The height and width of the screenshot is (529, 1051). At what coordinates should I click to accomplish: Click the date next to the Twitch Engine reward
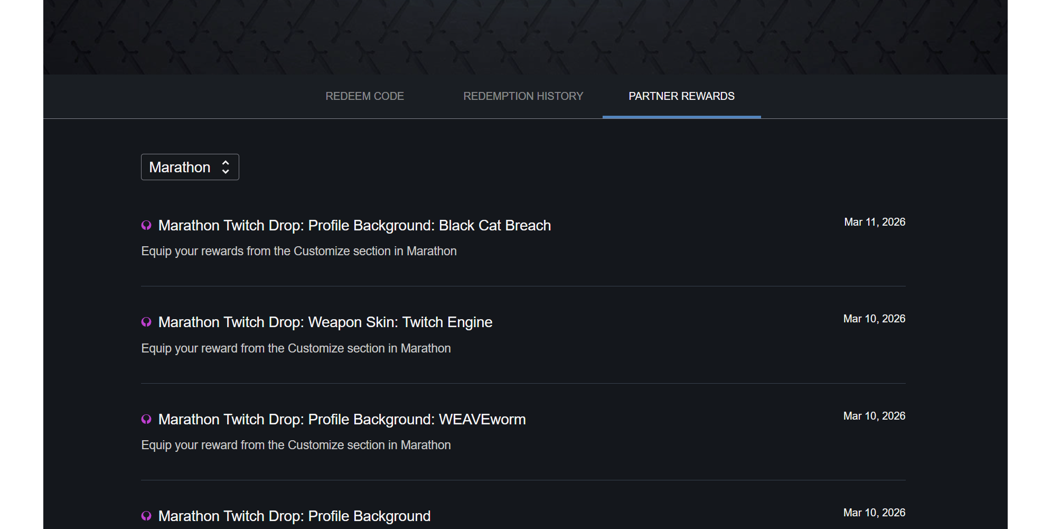pos(874,319)
